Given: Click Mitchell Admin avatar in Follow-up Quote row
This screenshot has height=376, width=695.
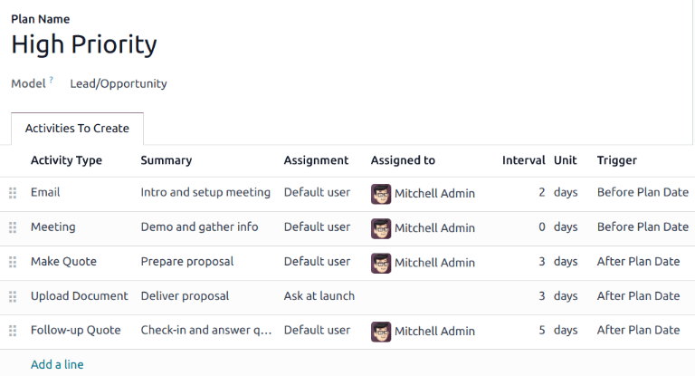Looking at the screenshot, I should click(x=381, y=331).
